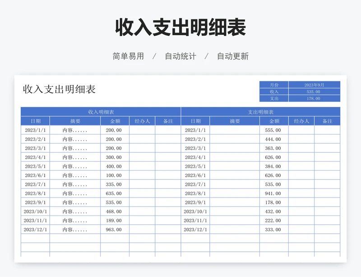Select income amount 300.00 cell

[x=115, y=157]
